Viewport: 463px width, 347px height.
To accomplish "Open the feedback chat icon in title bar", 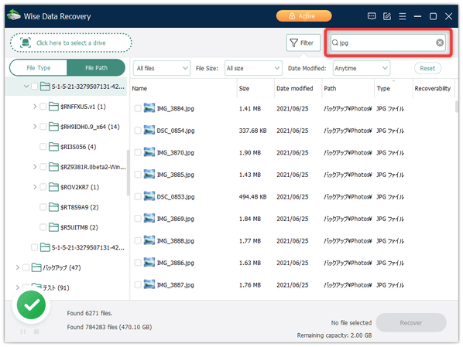I will [372, 16].
